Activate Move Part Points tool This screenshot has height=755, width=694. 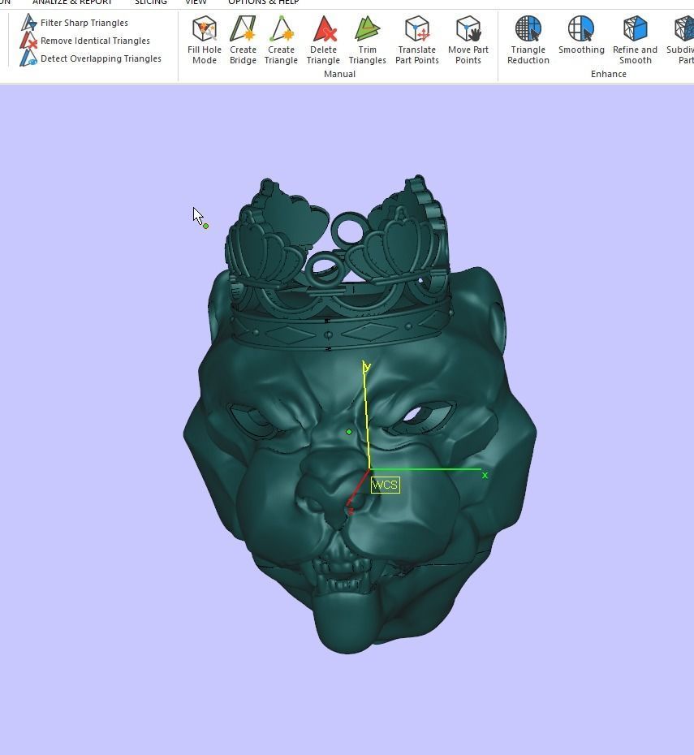coord(468,41)
